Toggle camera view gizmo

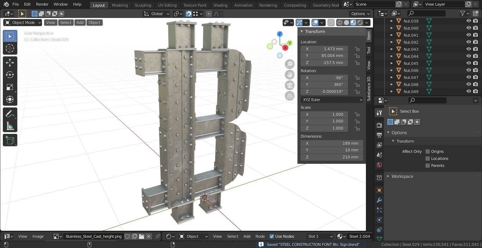point(290,85)
